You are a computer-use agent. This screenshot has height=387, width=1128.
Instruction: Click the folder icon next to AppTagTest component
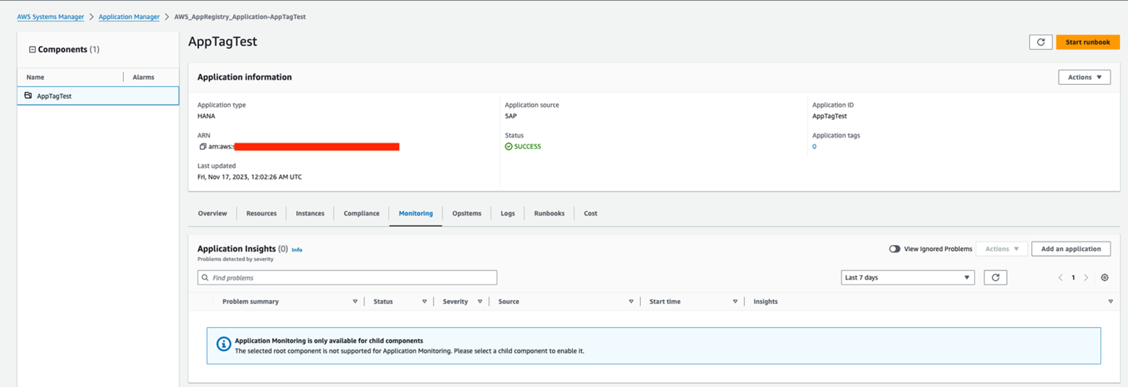(28, 95)
